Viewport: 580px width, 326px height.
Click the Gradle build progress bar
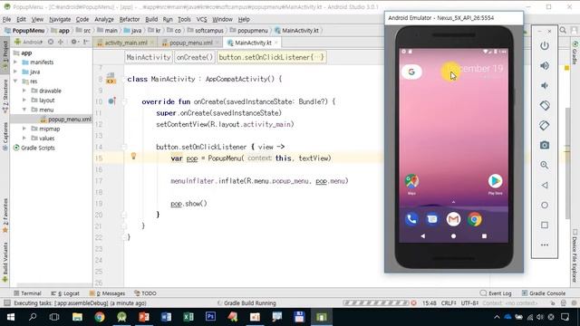click(375, 303)
